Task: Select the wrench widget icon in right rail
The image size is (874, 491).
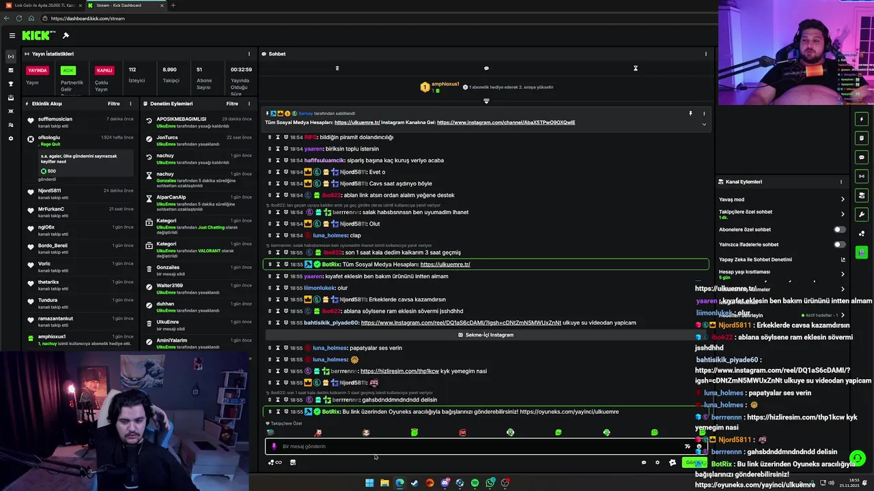Action: click(x=862, y=215)
